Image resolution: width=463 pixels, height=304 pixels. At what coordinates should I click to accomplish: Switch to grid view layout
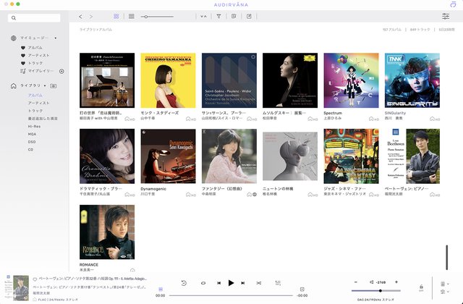pyautogui.click(x=116, y=16)
